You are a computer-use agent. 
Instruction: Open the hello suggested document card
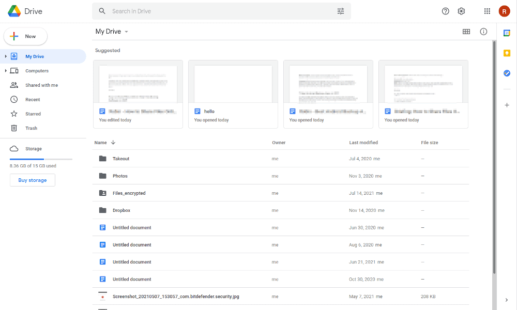pyautogui.click(x=233, y=94)
